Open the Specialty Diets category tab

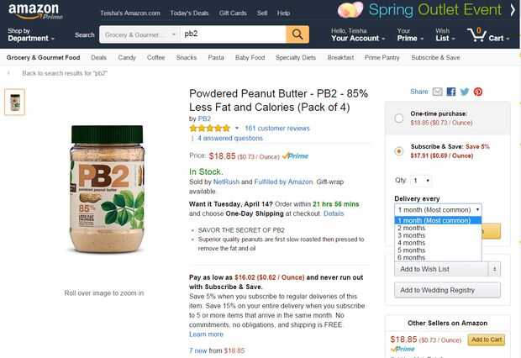click(295, 58)
